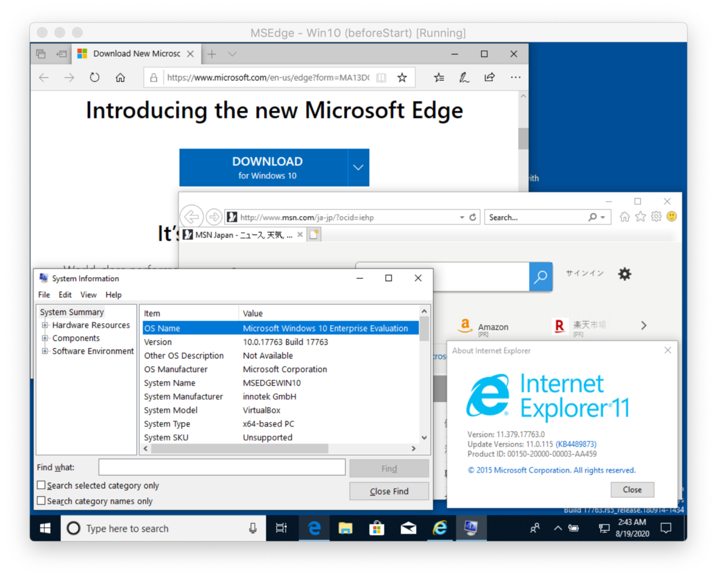Click the Item column header
The image size is (717, 578).
(189, 313)
